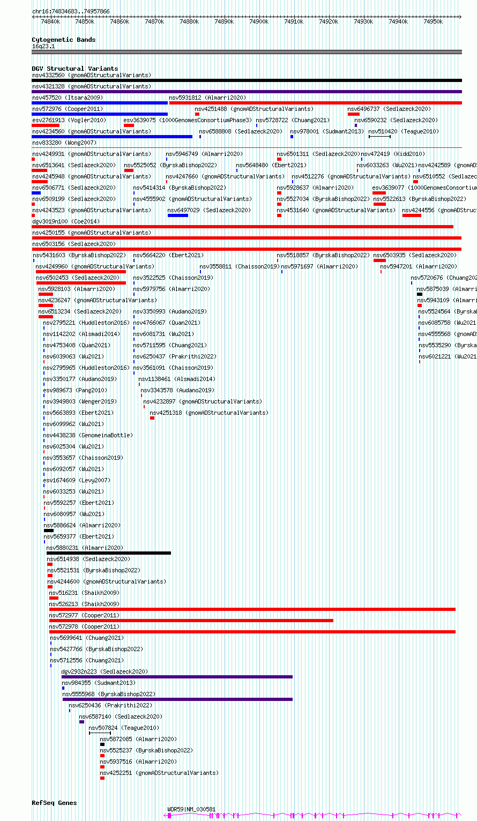477x821 pixels.
Task: Click nsv5664220 (Ebert2021) label
Action: [168, 255]
